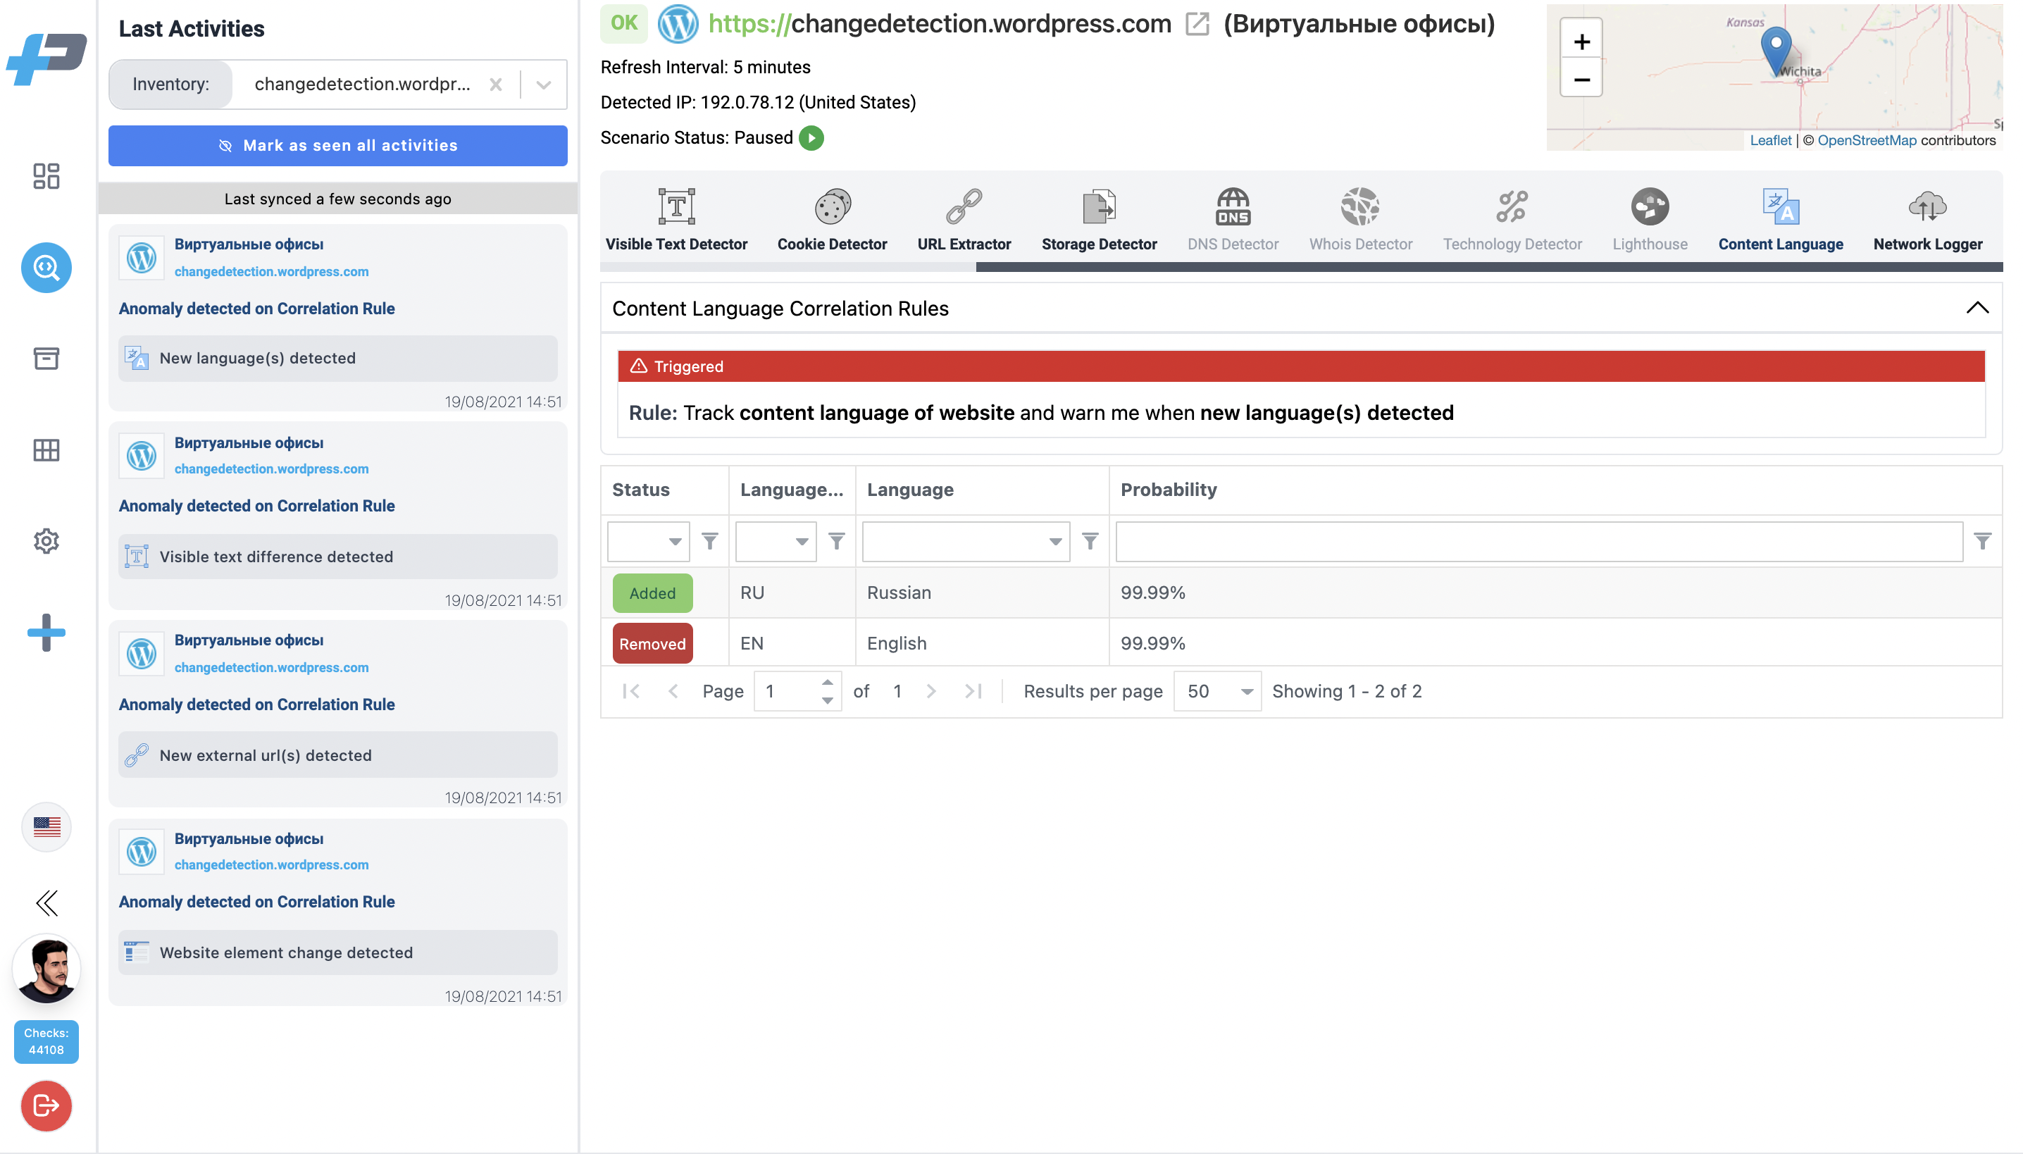Screen dimensions: 2023x1154
Task: Open the Visible text difference detected activity
Action: [337, 557]
